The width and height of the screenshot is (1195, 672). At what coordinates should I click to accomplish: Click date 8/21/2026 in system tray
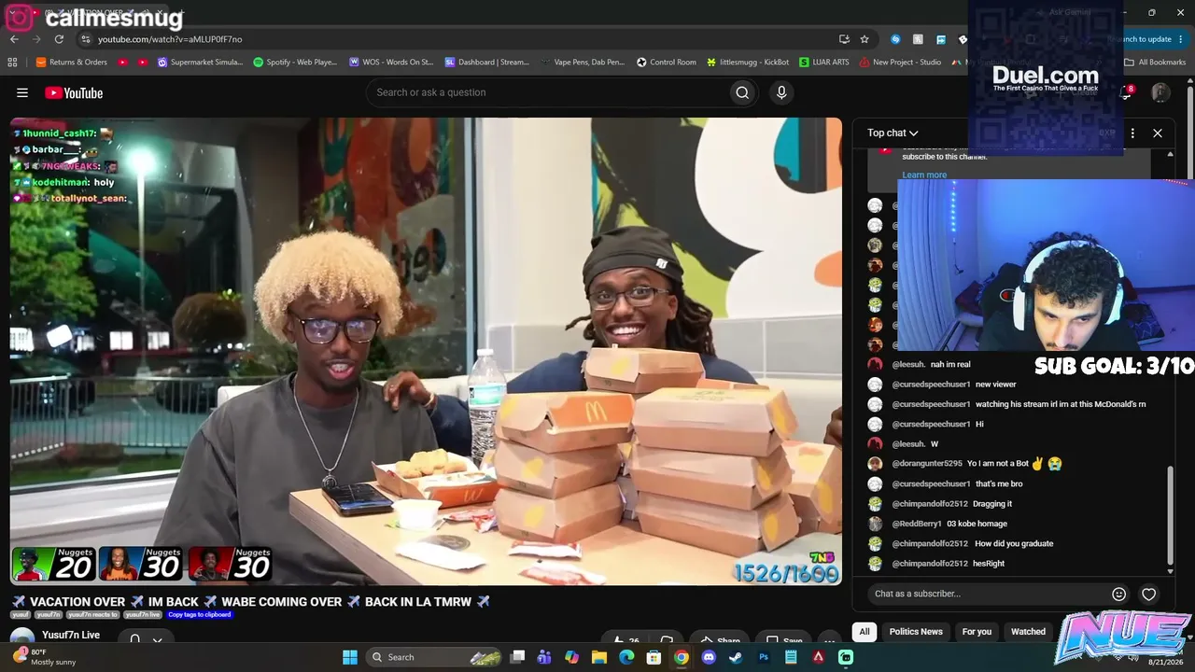1165,662
